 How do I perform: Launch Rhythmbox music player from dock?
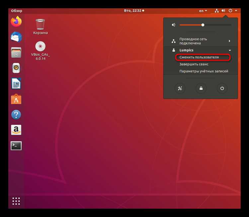16,68
